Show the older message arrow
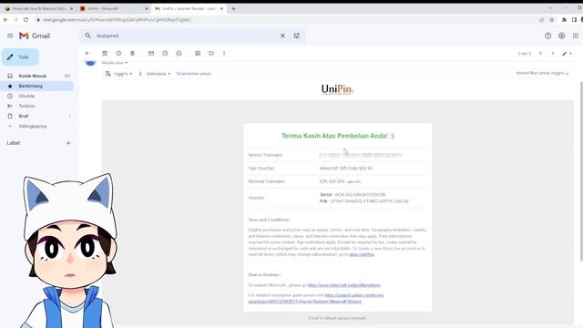 tap(553, 54)
